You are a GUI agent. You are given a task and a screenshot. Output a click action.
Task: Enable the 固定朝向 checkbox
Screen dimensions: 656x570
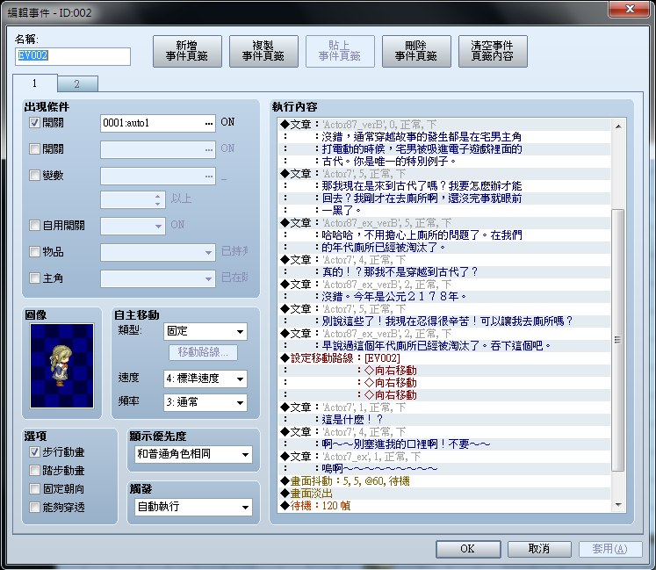(34, 489)
